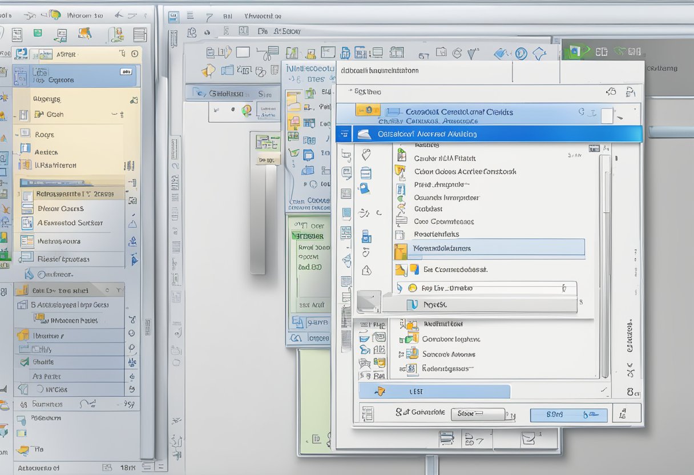This screenshot has height=475, width=694.
Task: Click the yellow circle icon beside Fog Lor Dmeto
Action: pos(412,288)
